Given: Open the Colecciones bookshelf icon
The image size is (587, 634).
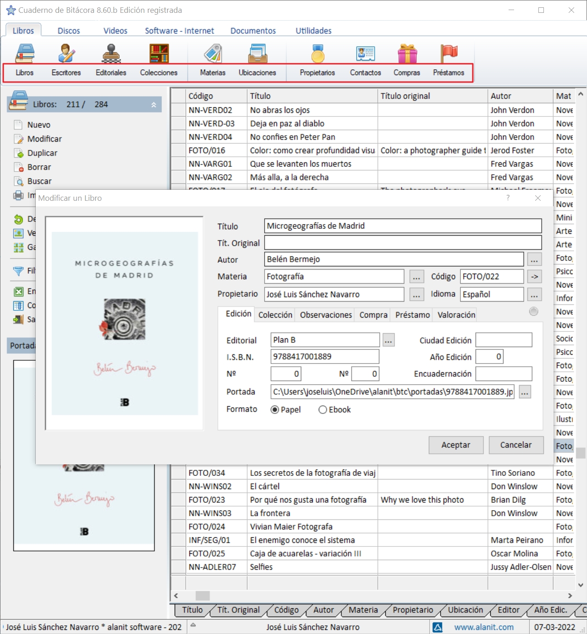Looking at the screenshot, I should [159, 54].
